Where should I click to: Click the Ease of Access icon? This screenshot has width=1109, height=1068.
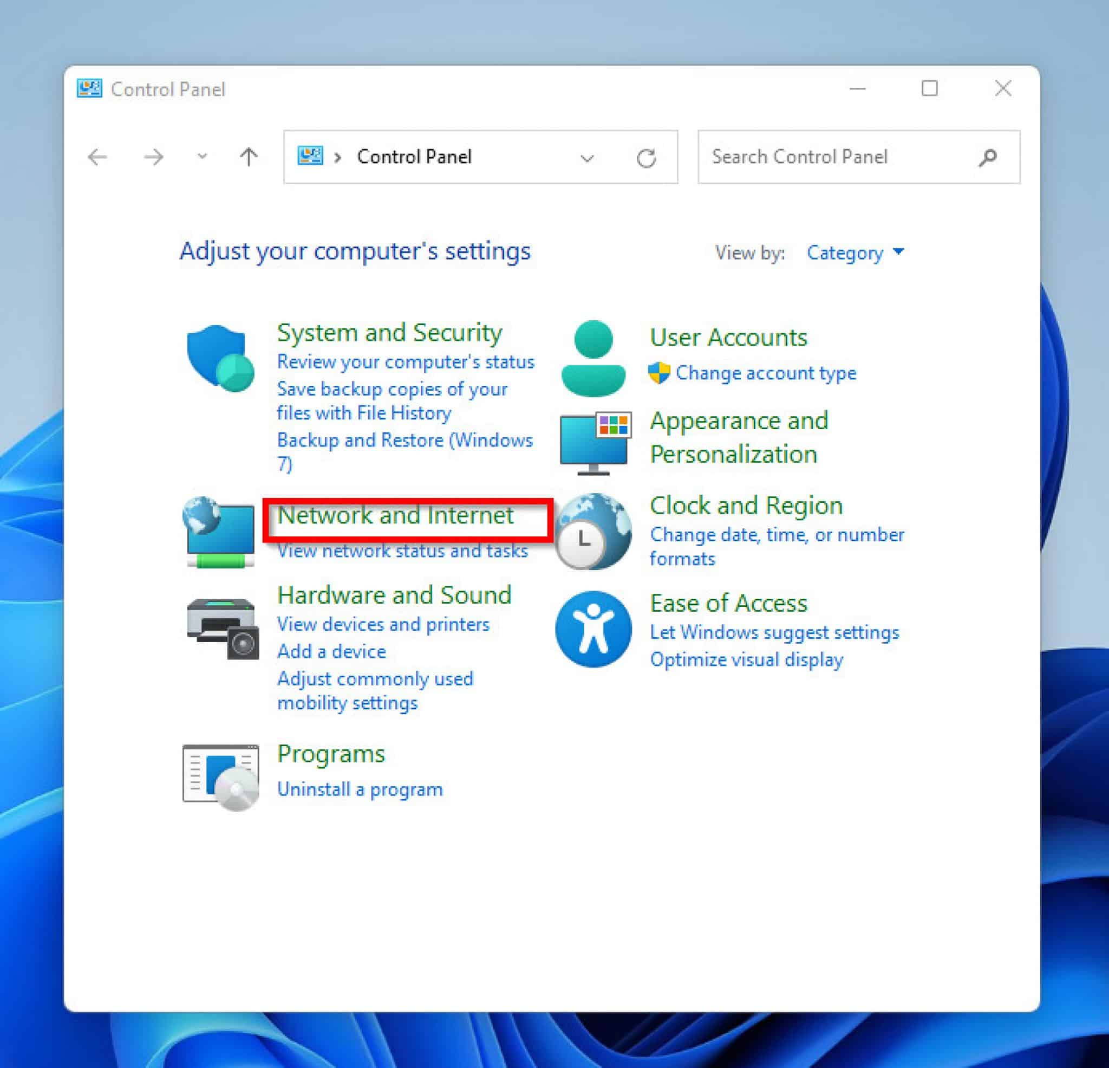tap(592, 629)
